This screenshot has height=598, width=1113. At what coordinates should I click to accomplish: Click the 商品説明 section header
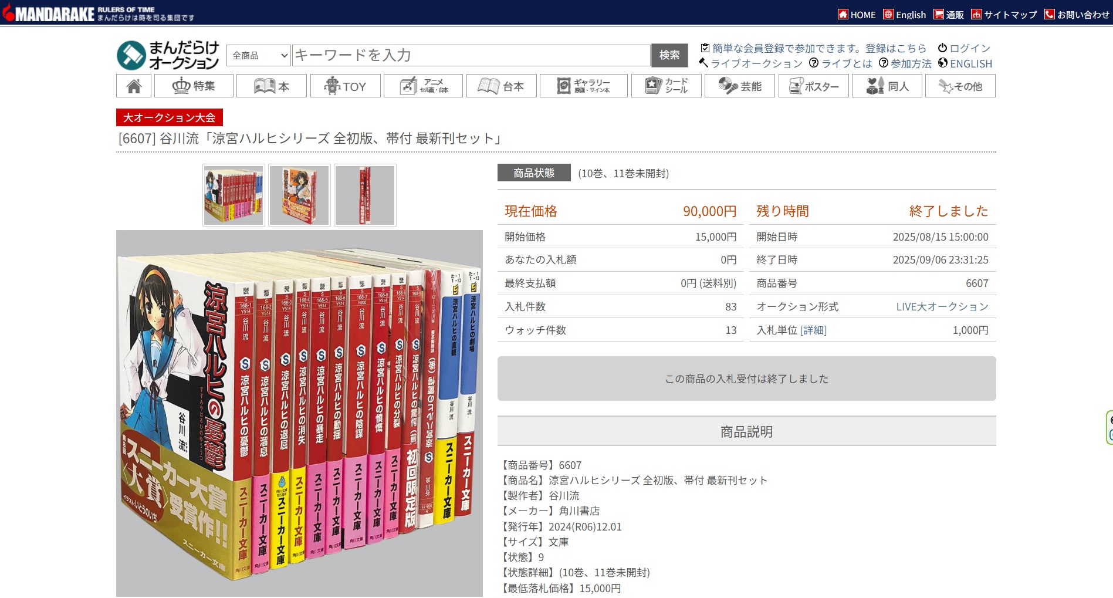pos(746,431)
